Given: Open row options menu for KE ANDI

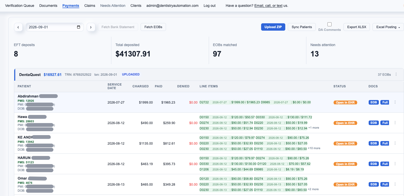Looking at the screenshot, I should pyautogui.click(x=395, y=143).
